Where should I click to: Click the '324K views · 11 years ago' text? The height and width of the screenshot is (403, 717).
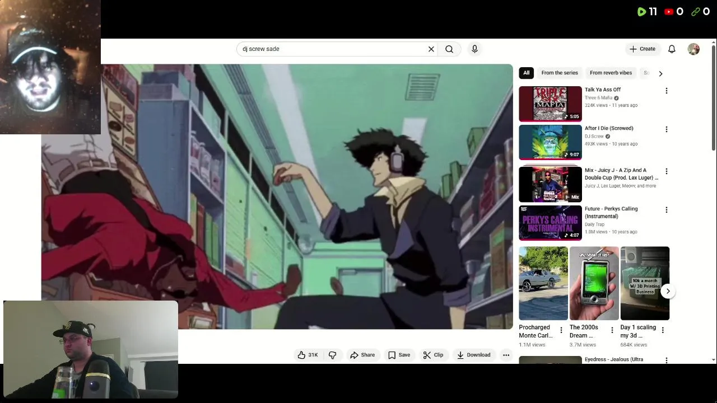tap(611, 105)
